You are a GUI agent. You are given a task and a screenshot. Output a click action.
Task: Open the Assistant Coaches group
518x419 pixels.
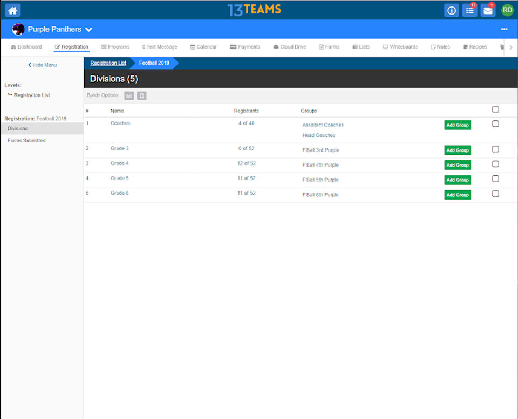(323, 125)
